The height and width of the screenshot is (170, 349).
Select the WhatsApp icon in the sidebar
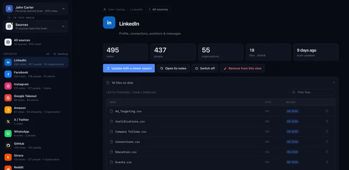(8, 133)
